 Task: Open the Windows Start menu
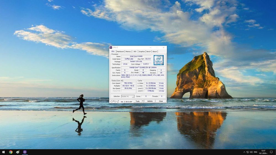(x=3, y=152)
